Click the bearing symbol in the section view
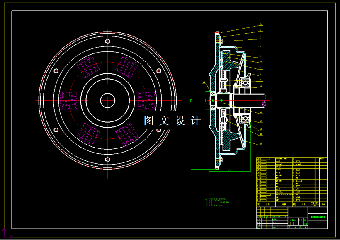The height and width of the screenshot is (240, 340). click(x=245, y=83)
